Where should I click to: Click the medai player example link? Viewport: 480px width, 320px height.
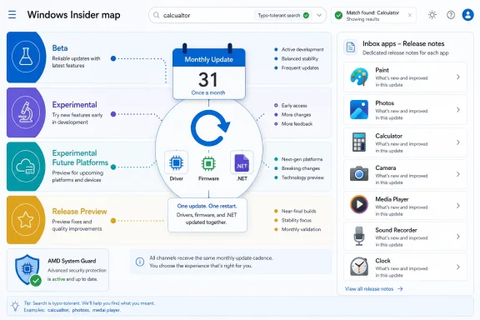click(106, 310)
